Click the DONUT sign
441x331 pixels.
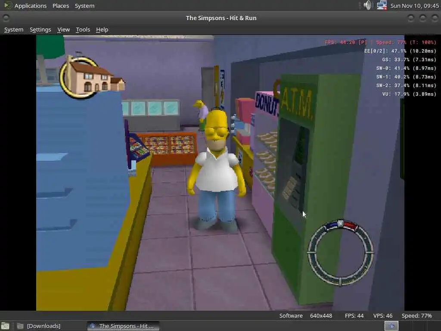pyautogui.click(x=266, y=104)
